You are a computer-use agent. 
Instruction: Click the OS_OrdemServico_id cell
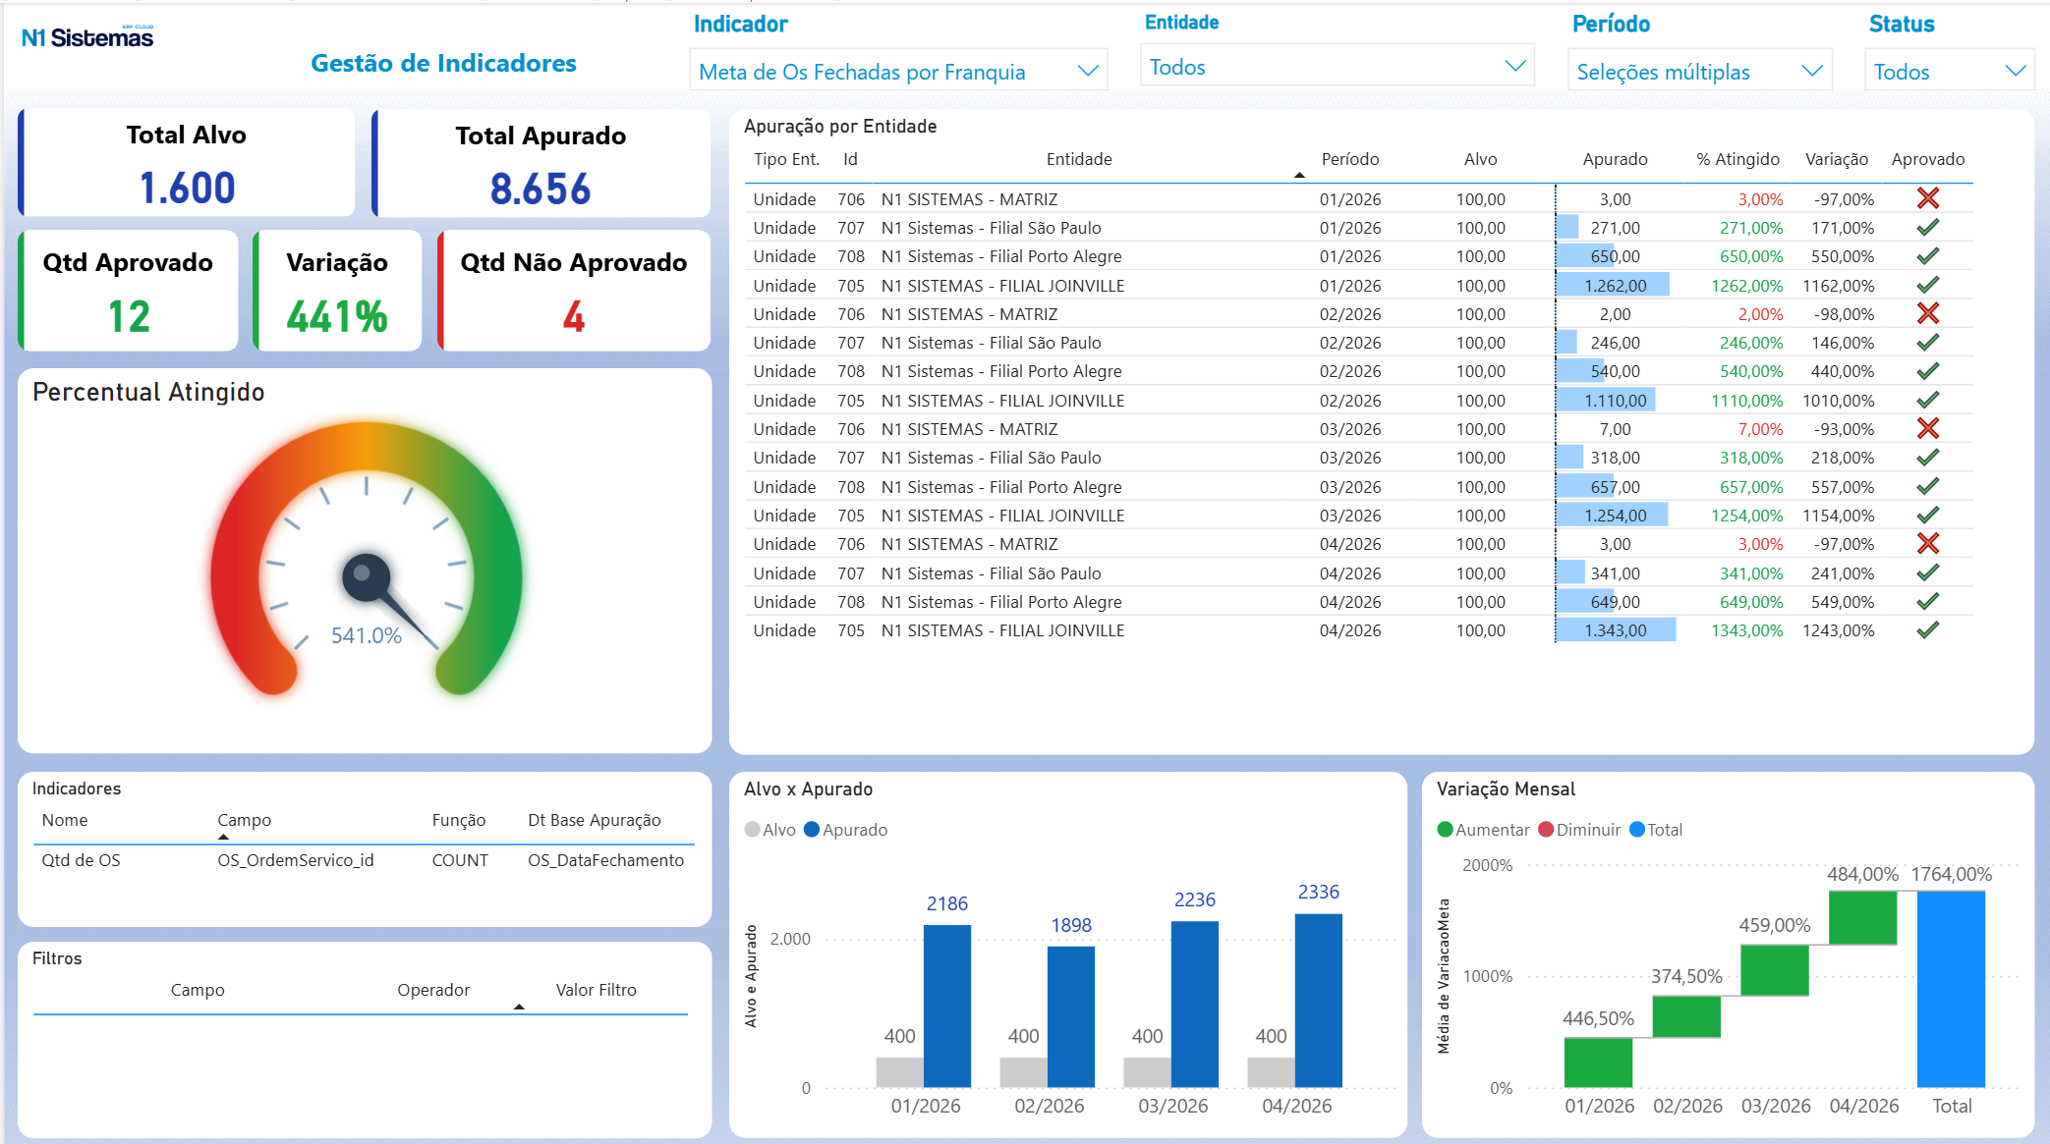coord(296,860)
